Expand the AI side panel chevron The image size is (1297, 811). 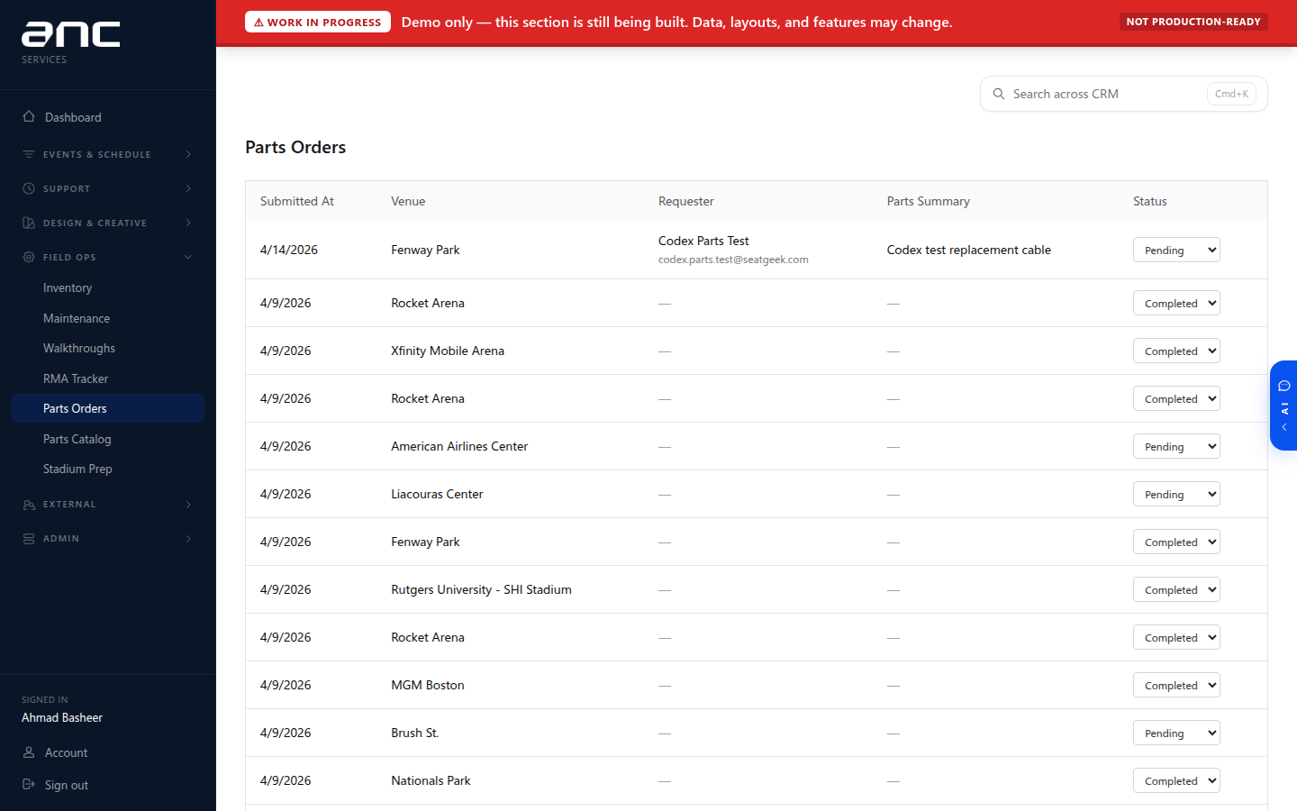[1284, 427]
